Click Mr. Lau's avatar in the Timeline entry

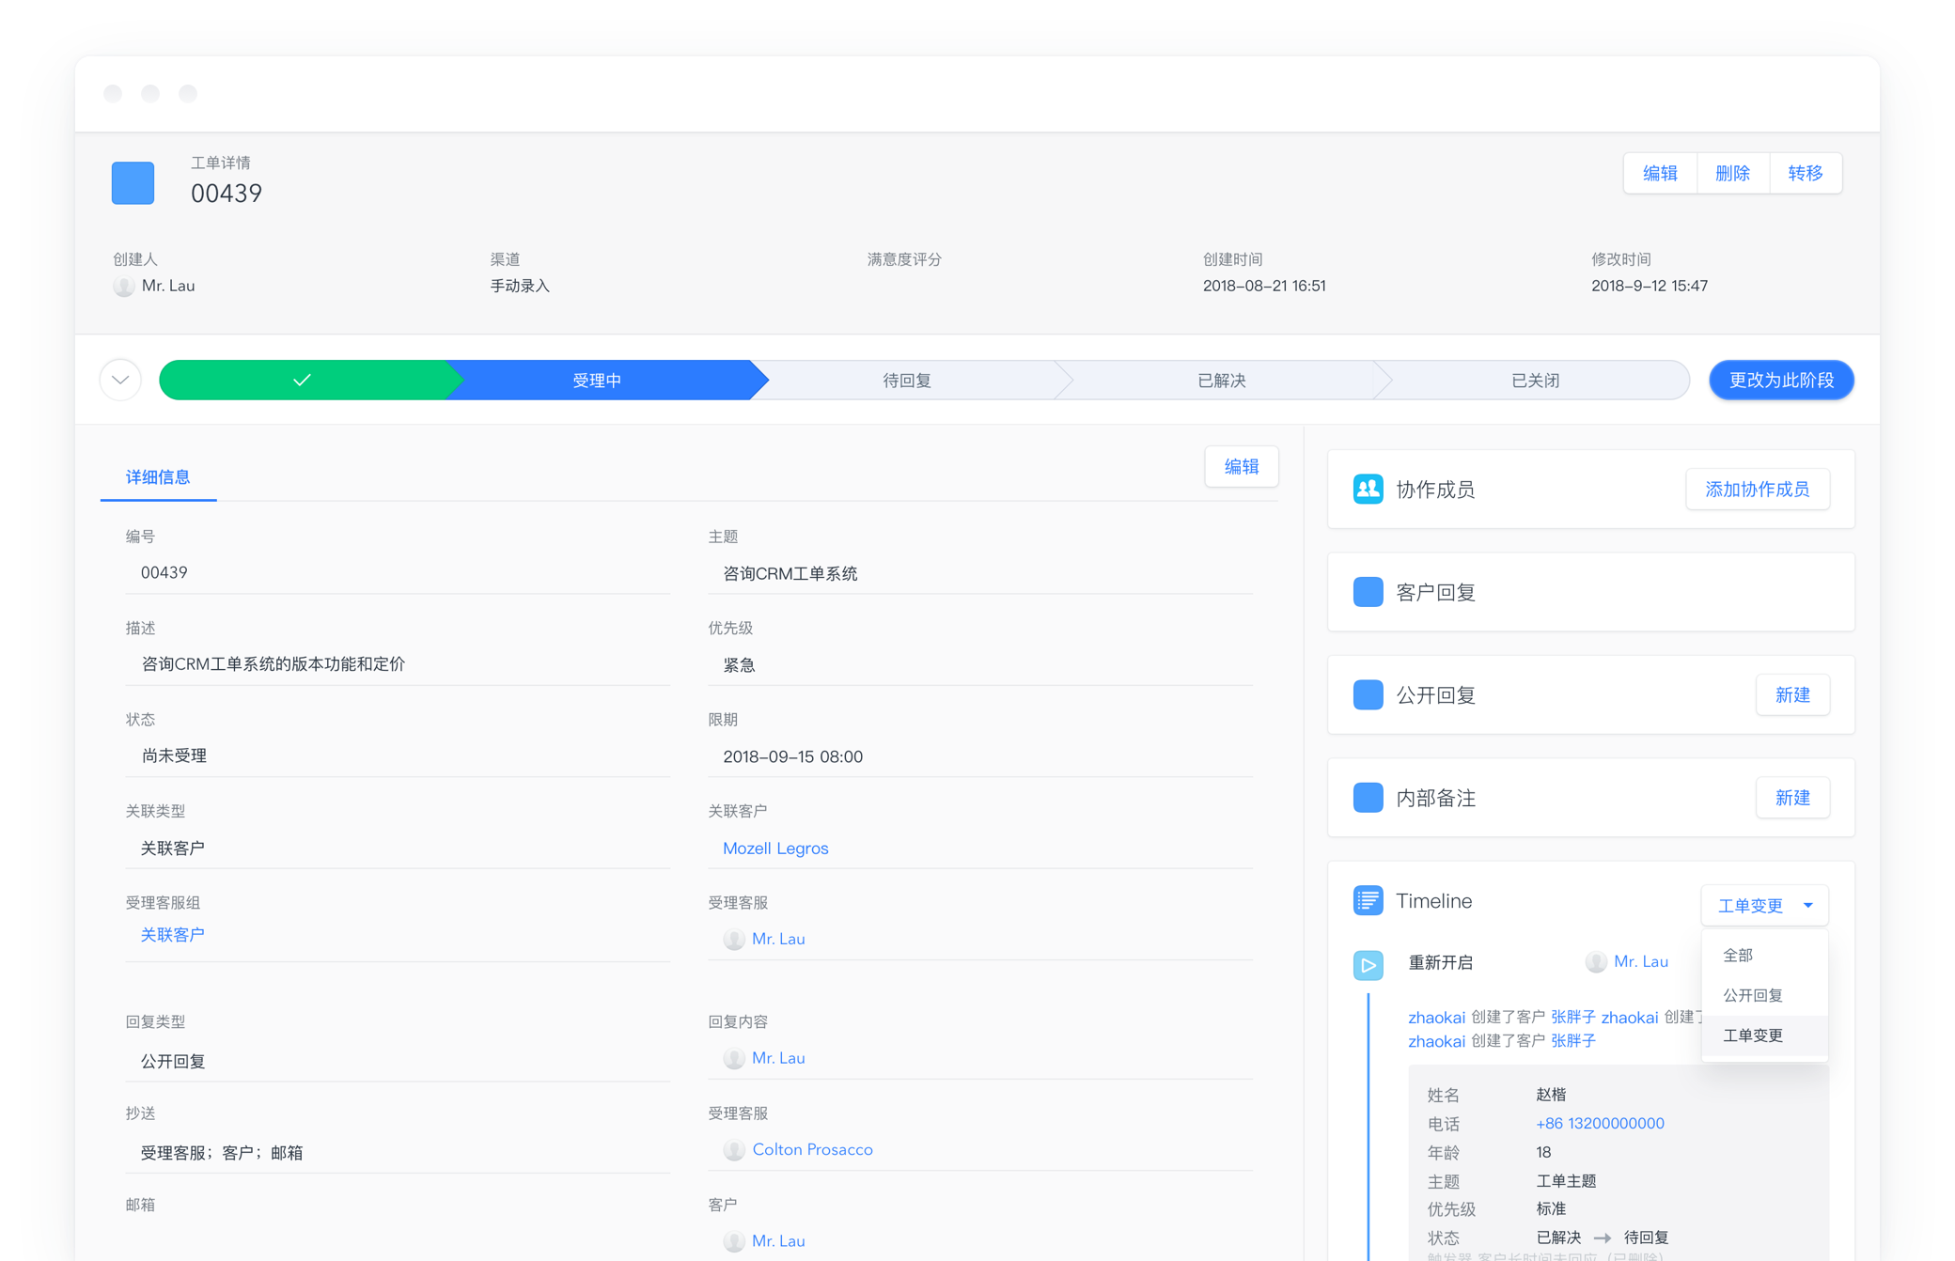pyautogui.click(x=1596, y=961)
